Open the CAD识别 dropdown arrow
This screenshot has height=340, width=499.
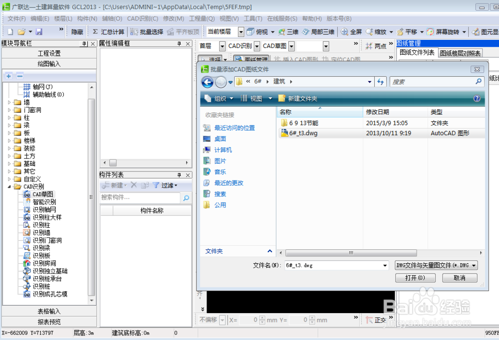[x=257, y=46]
